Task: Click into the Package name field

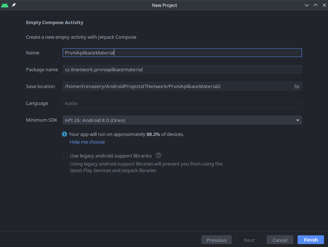Action: coord(182,69)
